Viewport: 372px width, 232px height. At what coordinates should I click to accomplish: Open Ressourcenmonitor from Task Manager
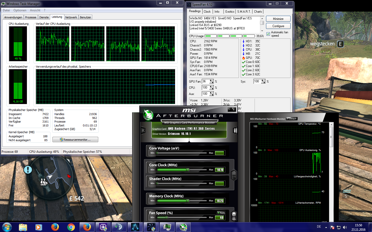click(75, 140)
